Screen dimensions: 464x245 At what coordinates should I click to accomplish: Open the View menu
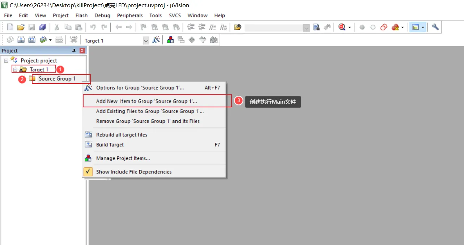click(x=41, y=16)
